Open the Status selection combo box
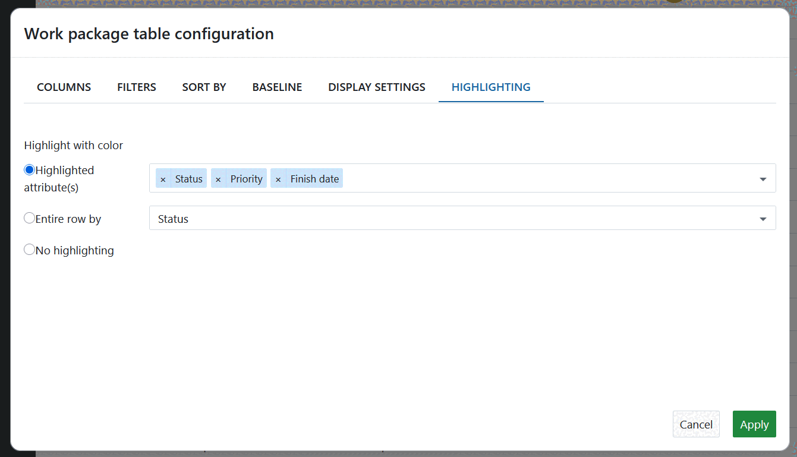Screen dimensions: 797x457 click(x=416, y=218)
